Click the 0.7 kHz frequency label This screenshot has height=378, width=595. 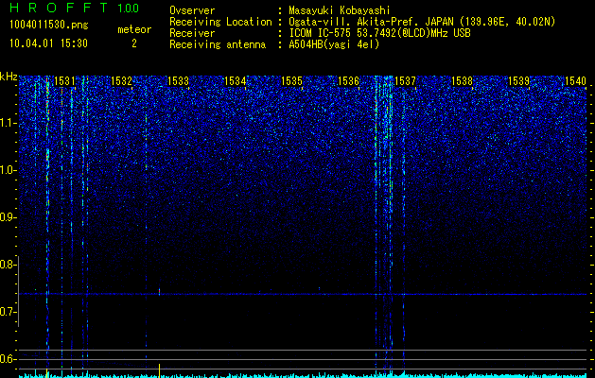(x=8, y=312)
